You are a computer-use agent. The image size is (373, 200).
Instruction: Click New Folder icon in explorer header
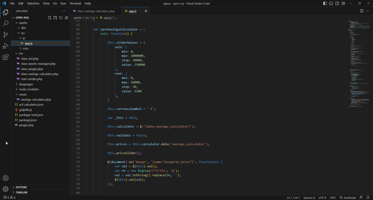pos(55,18)
